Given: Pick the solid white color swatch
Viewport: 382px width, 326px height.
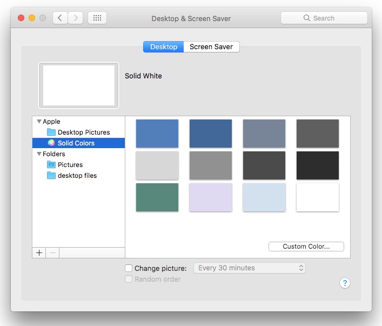Looking at the screenshot, I should tap(318, 197).
